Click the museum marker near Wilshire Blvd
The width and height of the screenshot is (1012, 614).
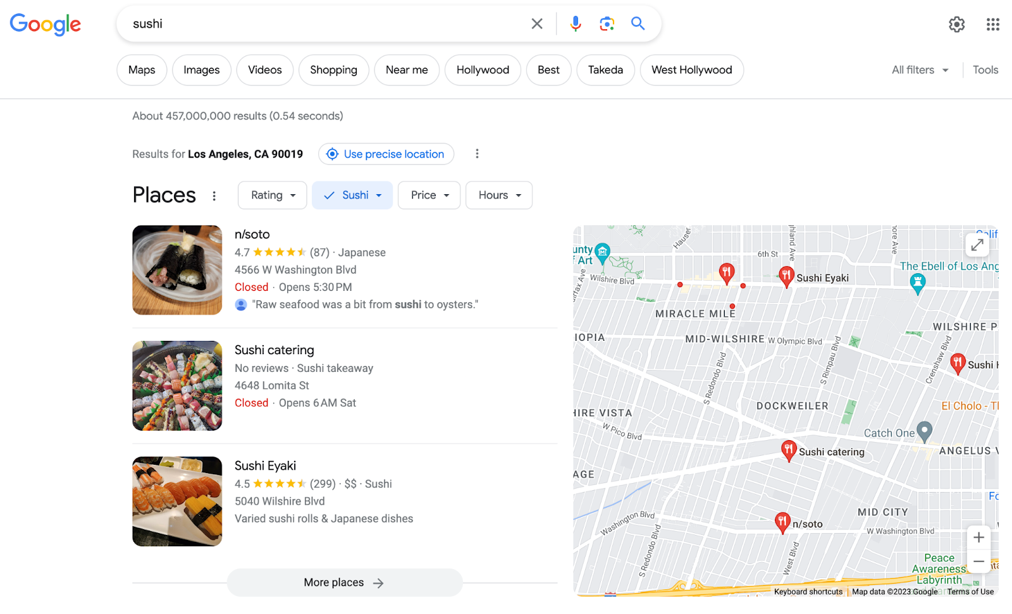click(x=603, y=253)
